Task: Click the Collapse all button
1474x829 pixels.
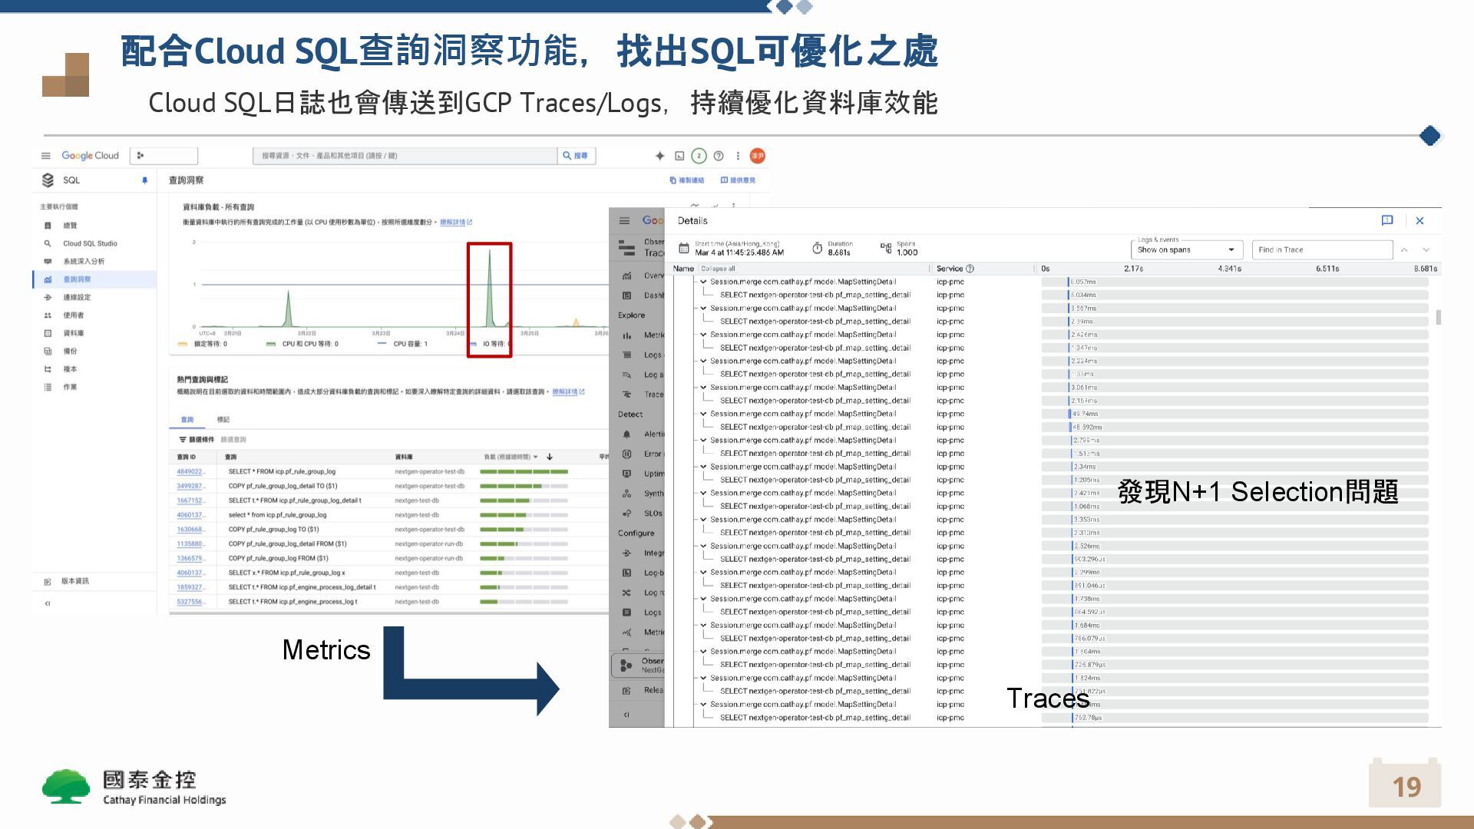Action: coord(718,269)
